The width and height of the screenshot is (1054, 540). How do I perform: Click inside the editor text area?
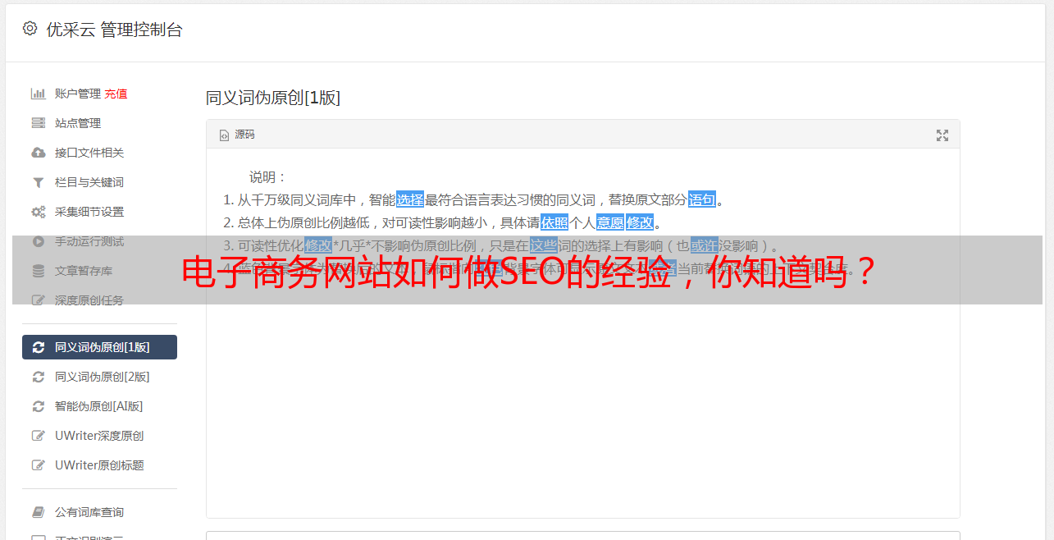click(x=582, y=394)
